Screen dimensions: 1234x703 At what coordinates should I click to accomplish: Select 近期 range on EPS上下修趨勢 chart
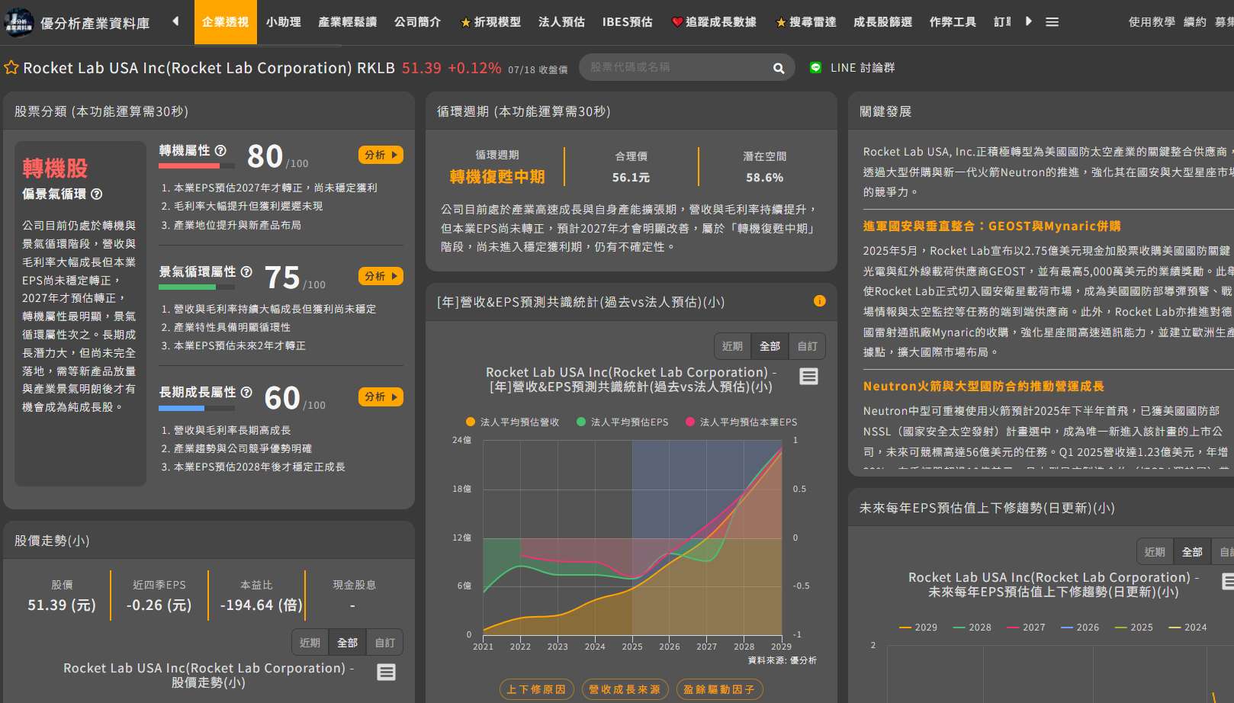[x=1155, y=552]
